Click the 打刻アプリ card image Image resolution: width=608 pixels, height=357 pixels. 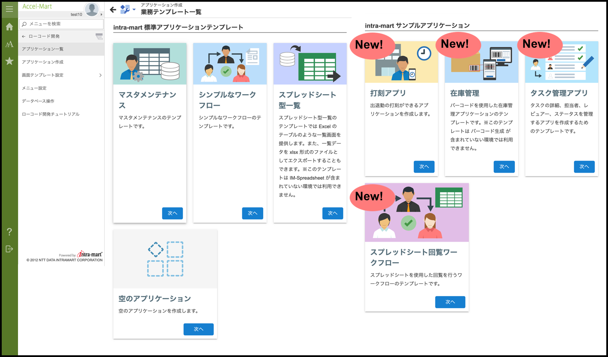(x=401, y=62)
